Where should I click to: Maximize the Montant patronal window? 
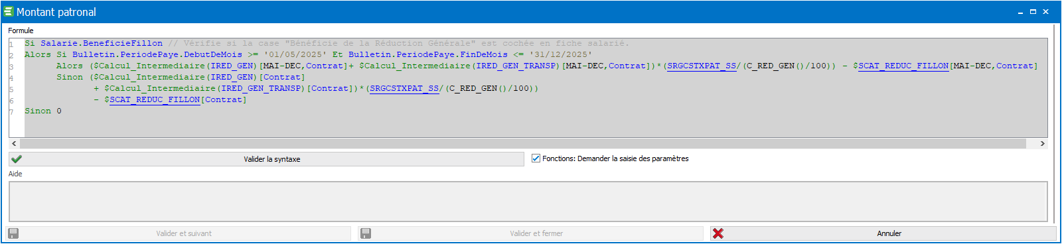pyautogui.click(x=1033, y=12)
